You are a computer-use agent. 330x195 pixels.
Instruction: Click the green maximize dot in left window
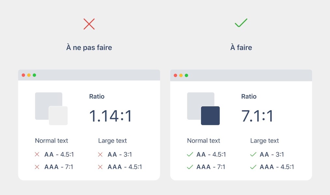tap(35, 75)
